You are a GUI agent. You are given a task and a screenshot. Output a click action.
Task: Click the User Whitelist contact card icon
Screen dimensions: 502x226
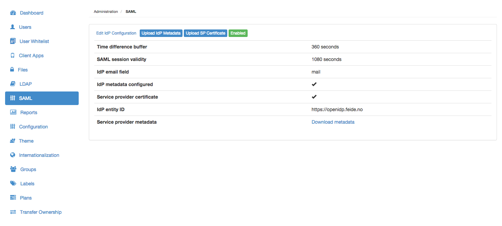coord(13,41)
